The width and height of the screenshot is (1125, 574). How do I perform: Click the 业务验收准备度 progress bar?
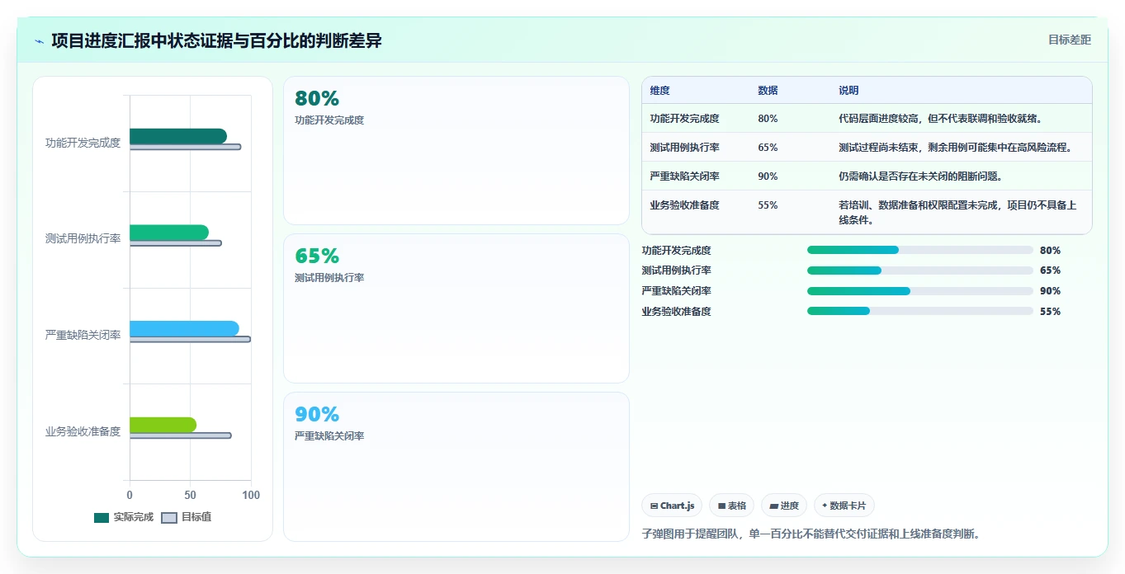pos(920,311)
